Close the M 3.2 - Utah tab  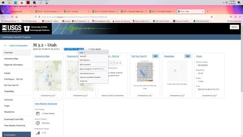(202, 11)
